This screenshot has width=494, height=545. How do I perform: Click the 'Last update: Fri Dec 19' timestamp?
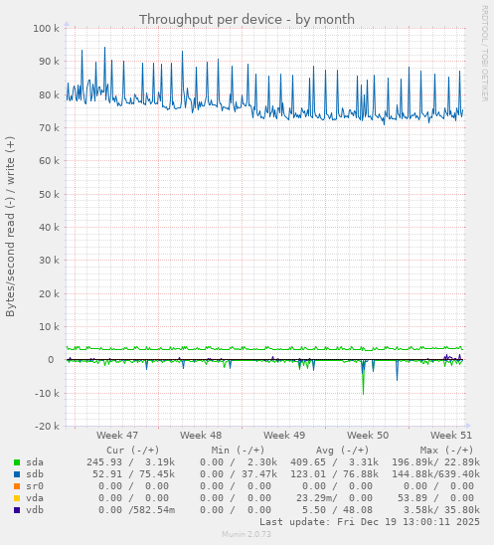pos(370,522)
